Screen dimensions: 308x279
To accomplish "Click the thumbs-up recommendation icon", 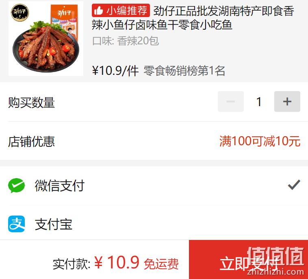I will (x=98, y=11).
